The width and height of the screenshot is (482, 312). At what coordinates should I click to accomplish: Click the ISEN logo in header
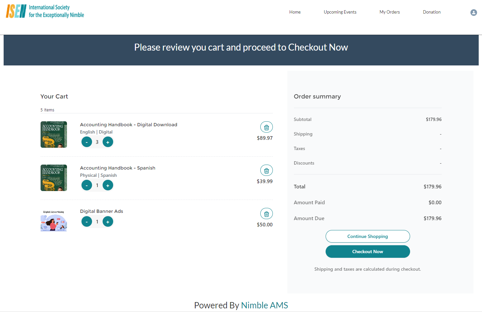point(45,11)
